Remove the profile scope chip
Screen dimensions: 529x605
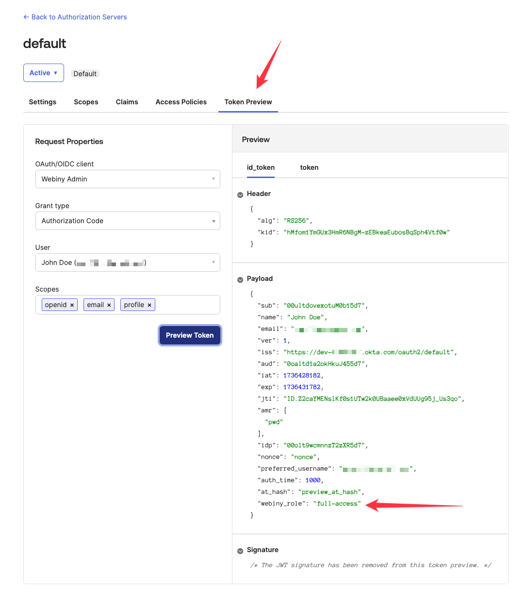pyautogui.click(x=149, y=305)
